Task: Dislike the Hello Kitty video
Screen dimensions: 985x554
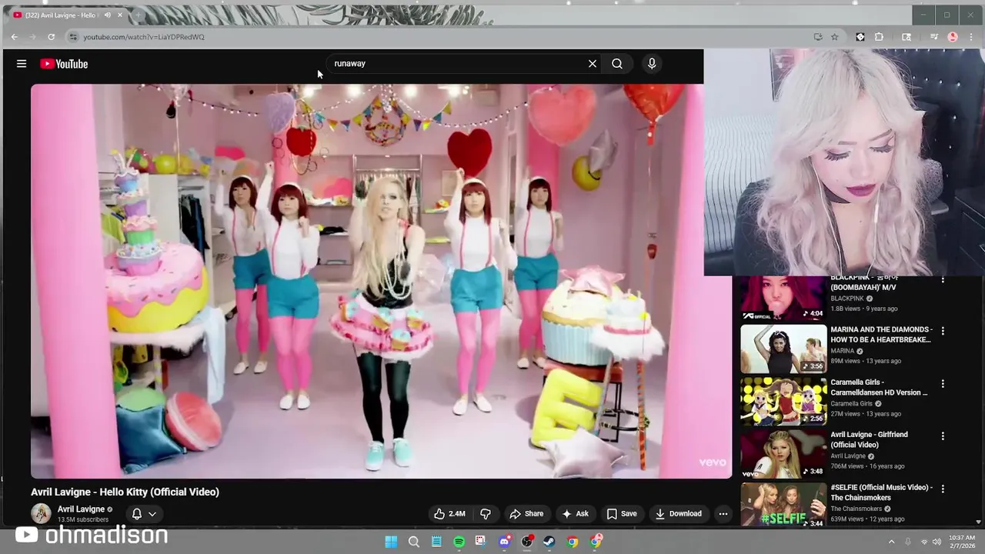Action: 486,514
